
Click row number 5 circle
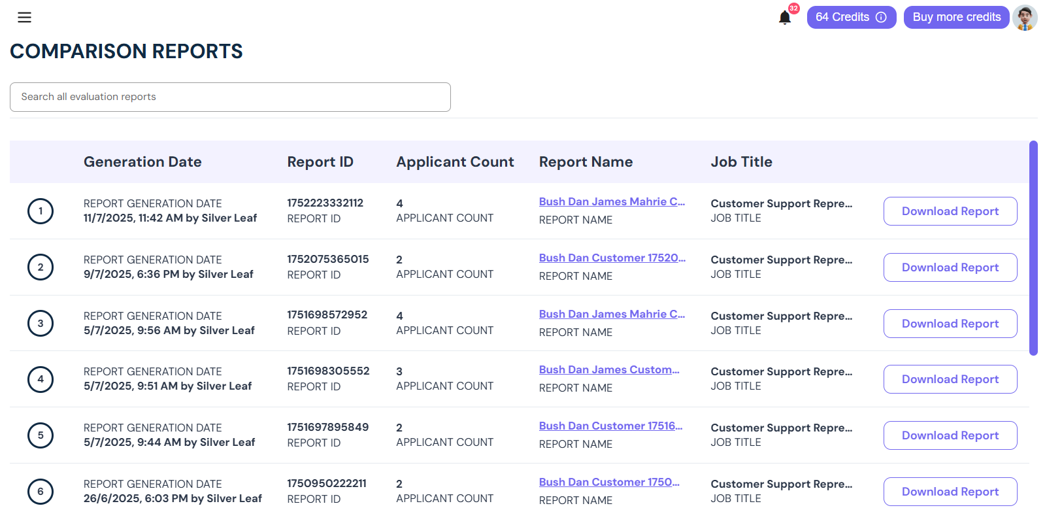41,435
